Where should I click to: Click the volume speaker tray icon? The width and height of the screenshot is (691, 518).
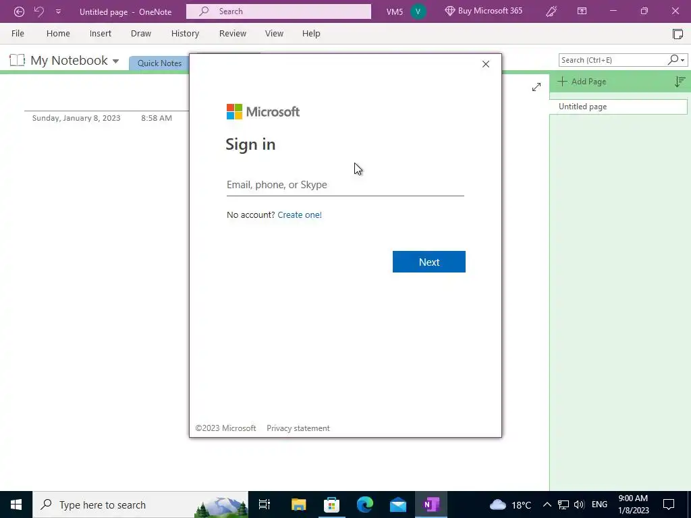579,505
